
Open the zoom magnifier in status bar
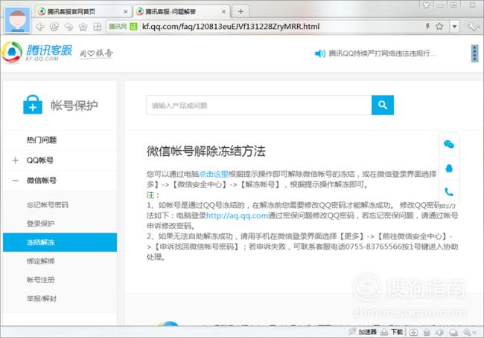click(467, 332)
